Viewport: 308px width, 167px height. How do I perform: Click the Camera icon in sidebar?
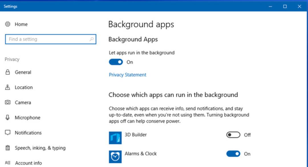[8, 102]
